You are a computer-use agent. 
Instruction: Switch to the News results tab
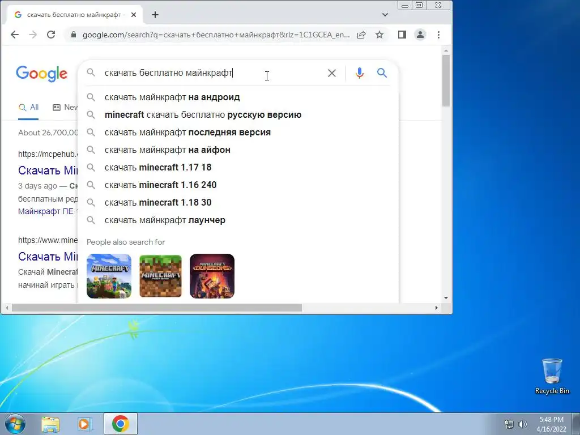[65, 107]
